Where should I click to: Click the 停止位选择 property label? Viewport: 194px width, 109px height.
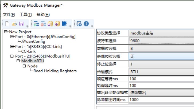pyautogui.click(x=107, y=64)
